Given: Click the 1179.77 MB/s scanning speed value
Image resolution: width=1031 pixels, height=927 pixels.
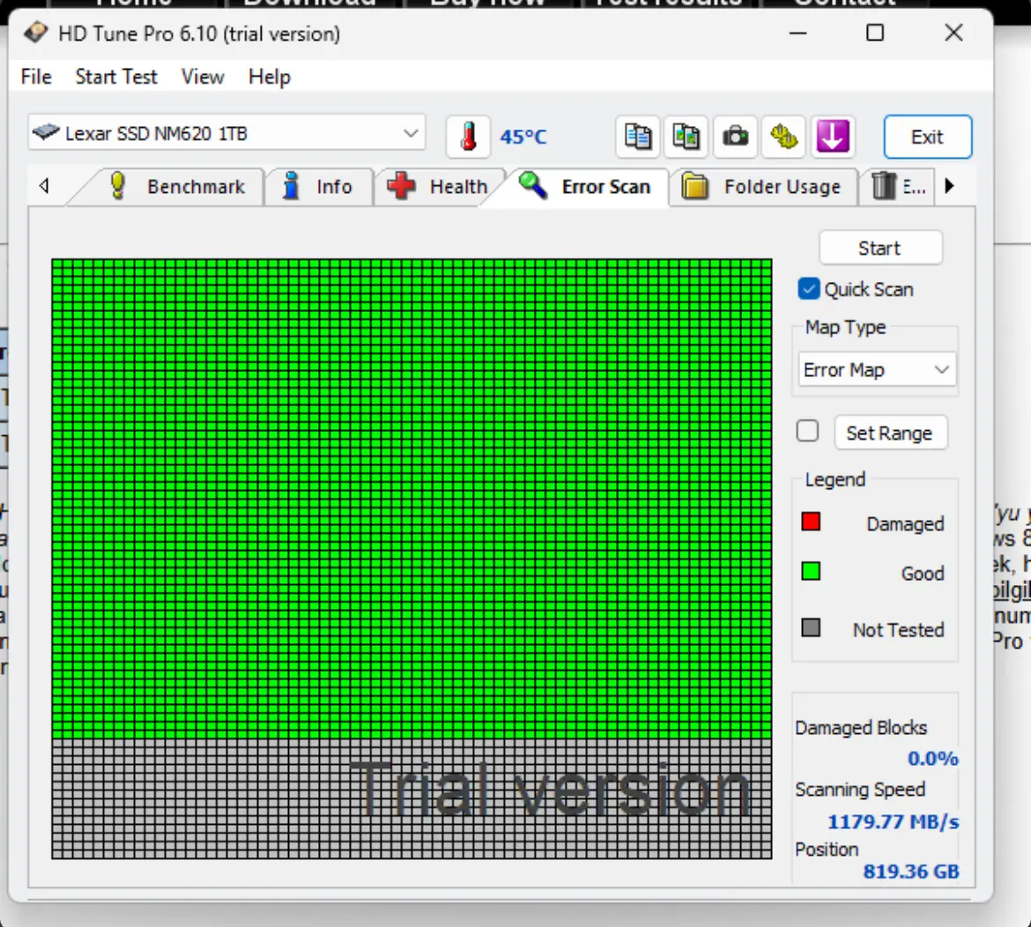Looking at the screenshot, I should click(x=893, y=822).
